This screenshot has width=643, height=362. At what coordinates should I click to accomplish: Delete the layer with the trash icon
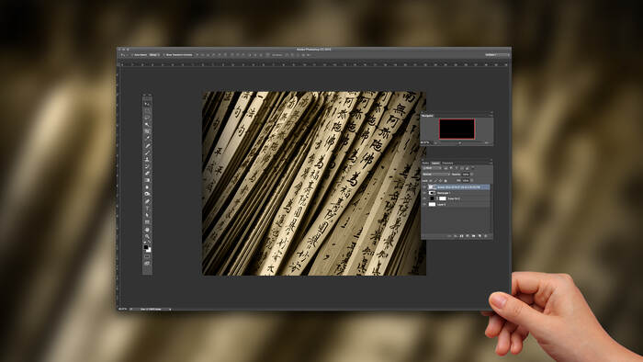486,236
